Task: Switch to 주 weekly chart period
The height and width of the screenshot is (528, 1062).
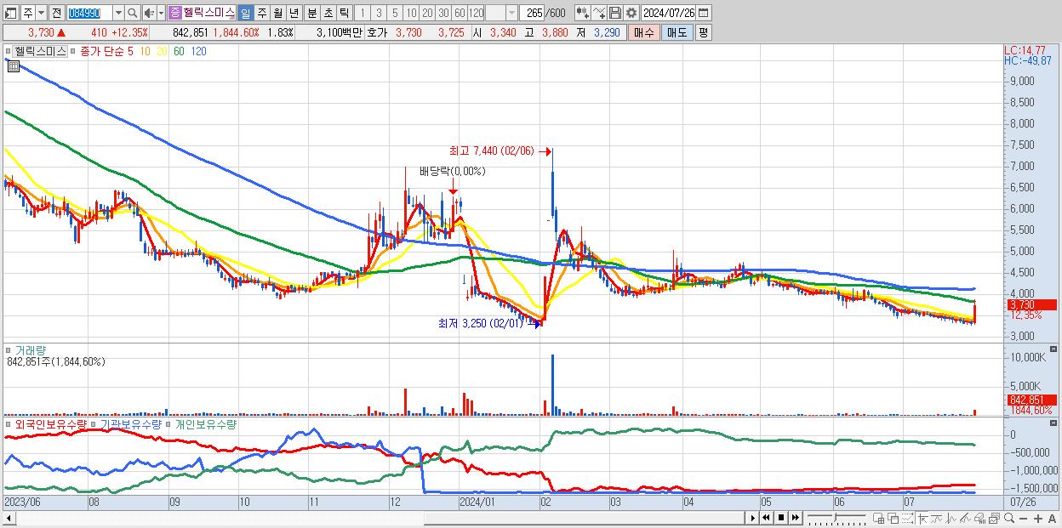Action: point(261,13)
